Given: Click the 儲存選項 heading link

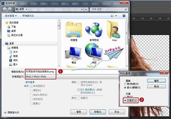Looking at the screenshot, I should point(30,82).
